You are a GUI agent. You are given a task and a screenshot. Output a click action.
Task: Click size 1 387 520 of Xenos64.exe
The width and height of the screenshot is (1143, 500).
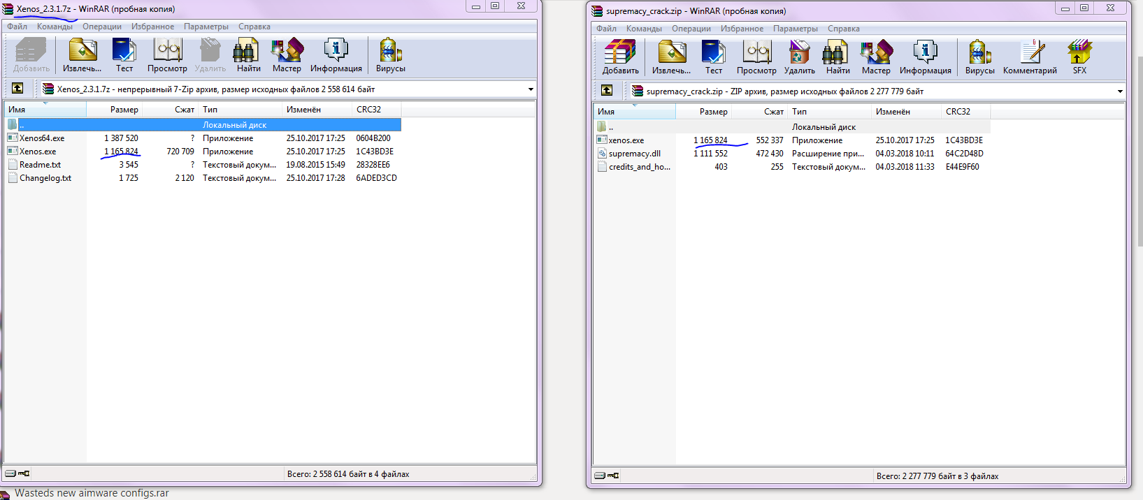121,138
